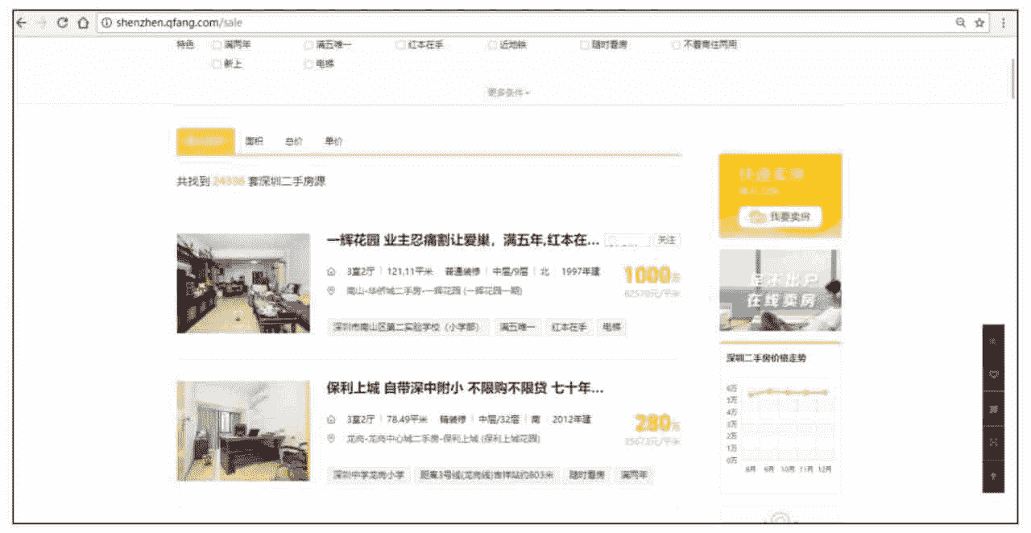This screenshot has width=1031, height=533.
Task: Go to browser home page icon
Action: [x=82, y=23]
